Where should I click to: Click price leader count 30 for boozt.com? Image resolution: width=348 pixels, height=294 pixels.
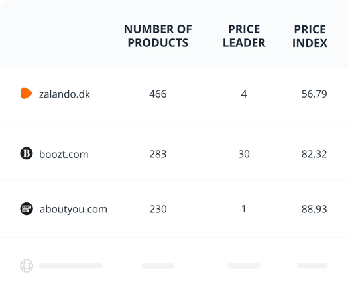(244, 154)
